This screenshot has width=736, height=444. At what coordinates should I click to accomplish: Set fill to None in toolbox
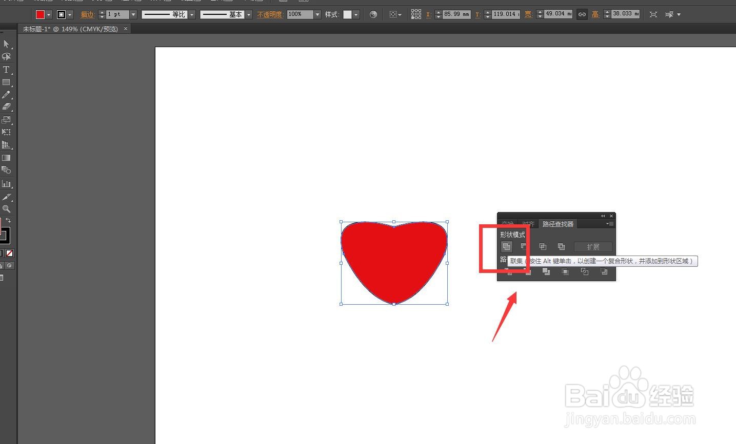9,253
